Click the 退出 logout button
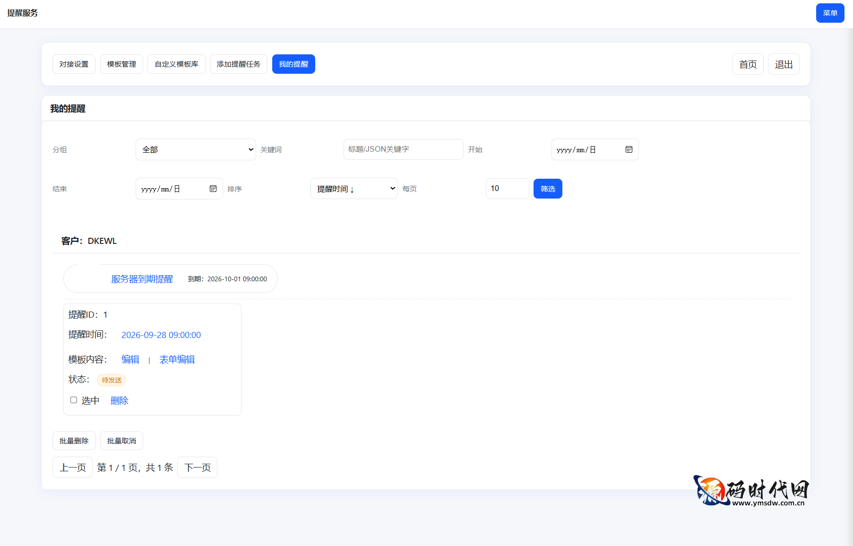 tap(783, 64)
